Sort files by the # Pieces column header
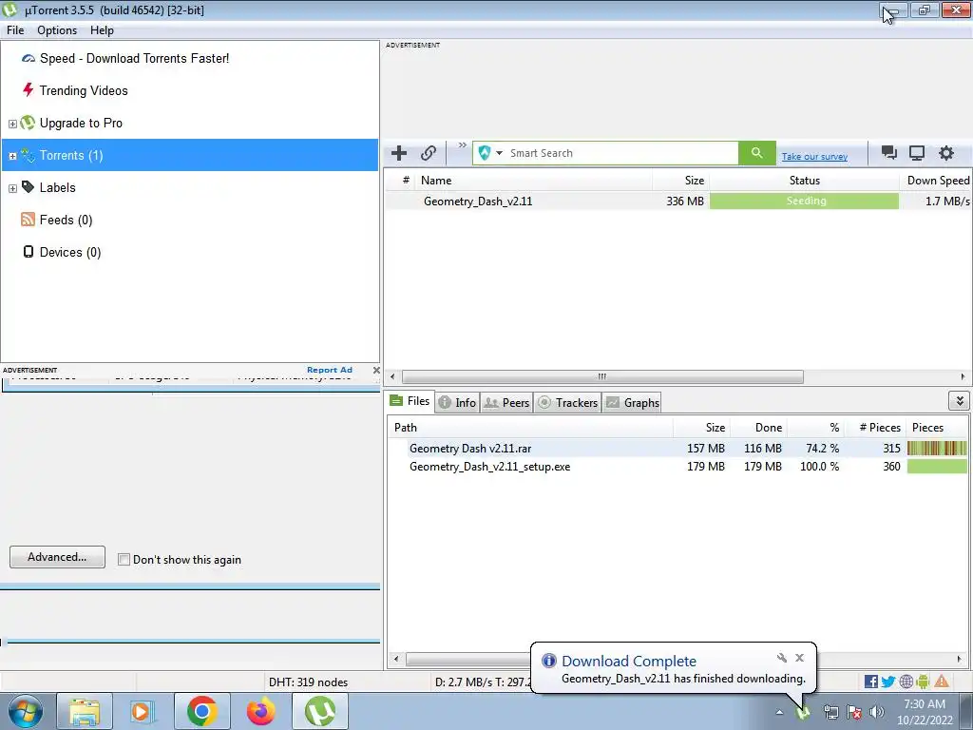Viewport: 973px width, 730px height. 875,428
